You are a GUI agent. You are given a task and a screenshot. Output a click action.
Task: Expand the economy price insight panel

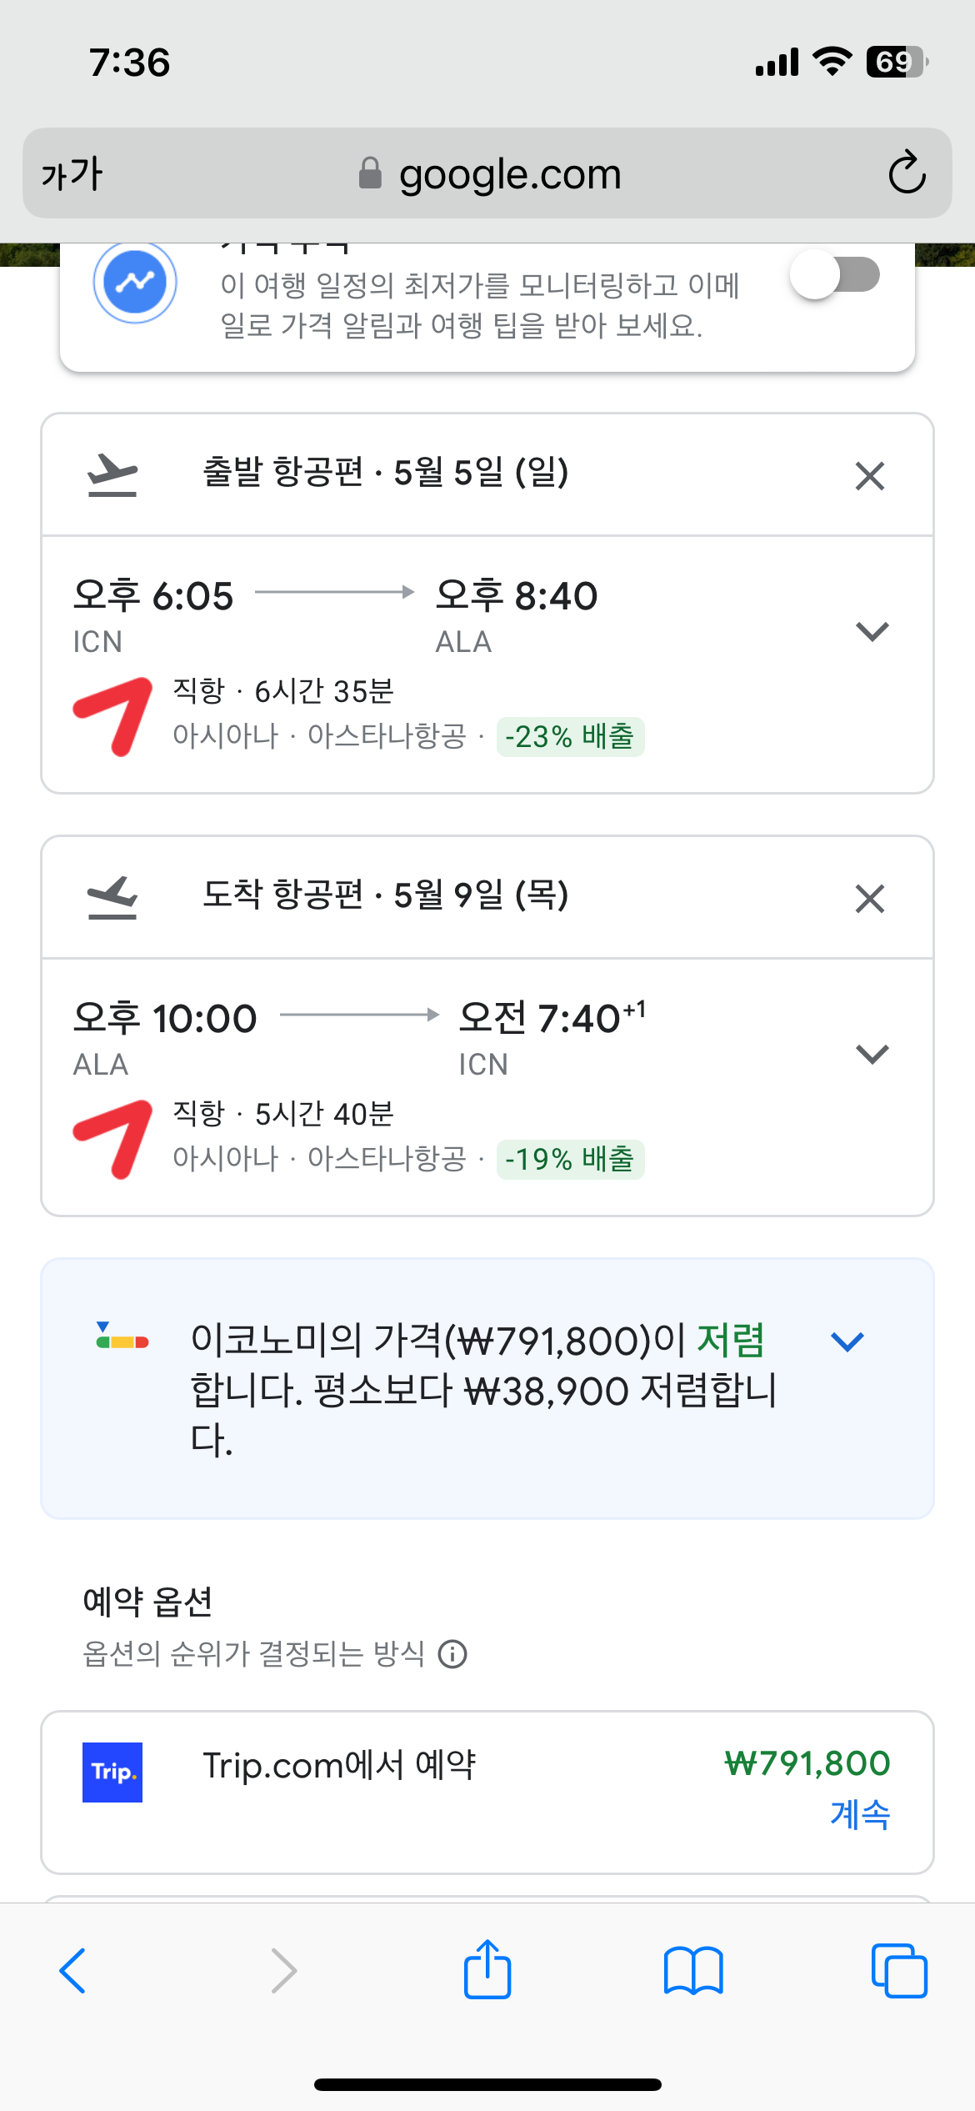coord(847,1341)
